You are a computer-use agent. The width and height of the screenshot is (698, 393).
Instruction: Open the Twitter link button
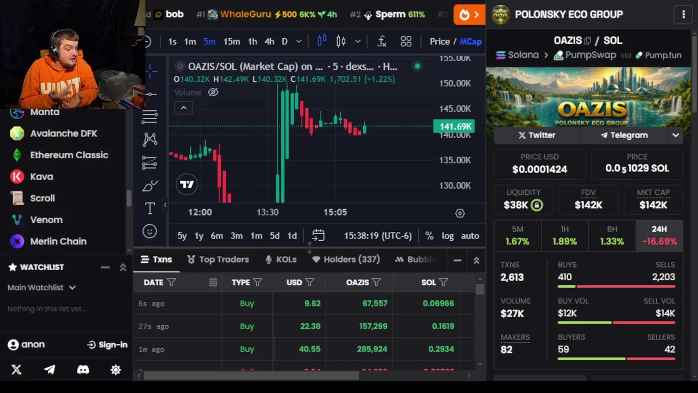coord(537,135)
